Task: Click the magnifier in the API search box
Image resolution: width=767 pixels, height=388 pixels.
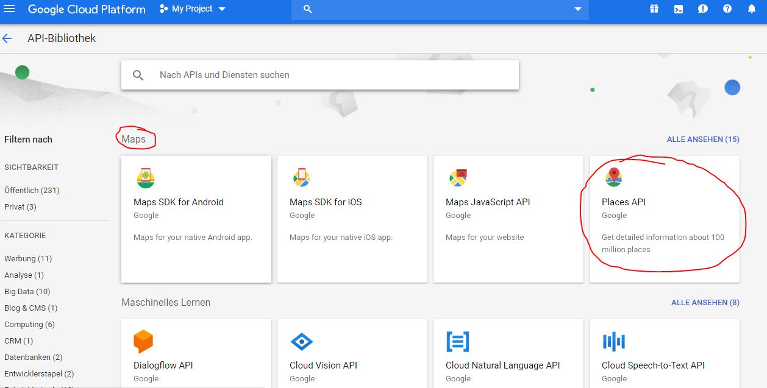Action: pyautogui.click(x=138, y=75)
